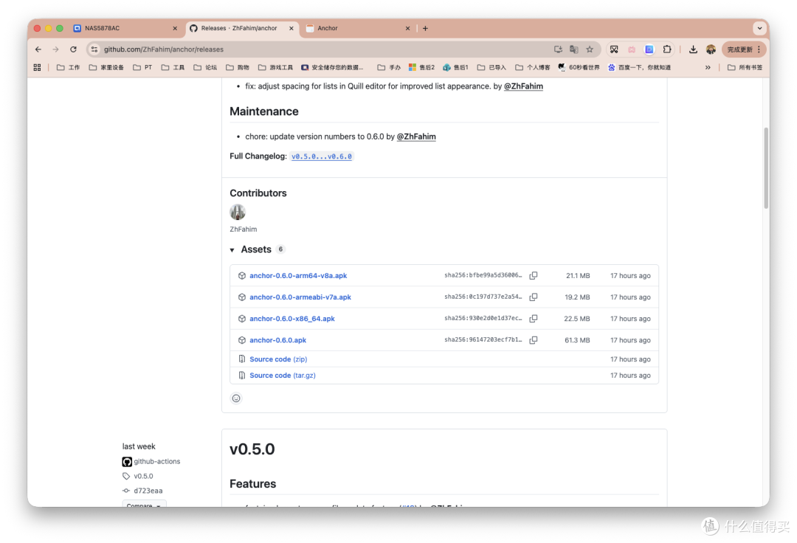Click the browser forward arrow
This screenshot has width=797, height=543.
tap(55, 49)
